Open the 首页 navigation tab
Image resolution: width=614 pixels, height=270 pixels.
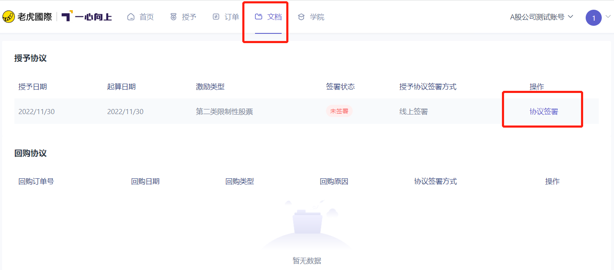(147, 17)
